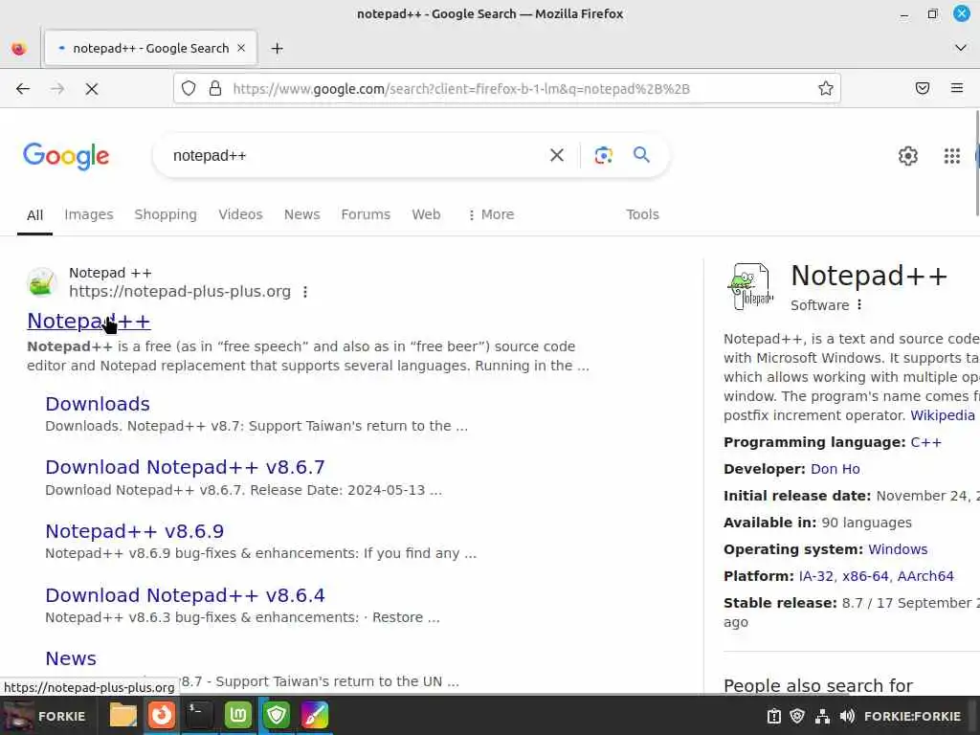Click the Notepad++ chameleon logo thumbnail
980x735 pixels.
(x=750, y=287)
